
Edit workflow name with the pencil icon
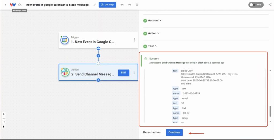95,5
